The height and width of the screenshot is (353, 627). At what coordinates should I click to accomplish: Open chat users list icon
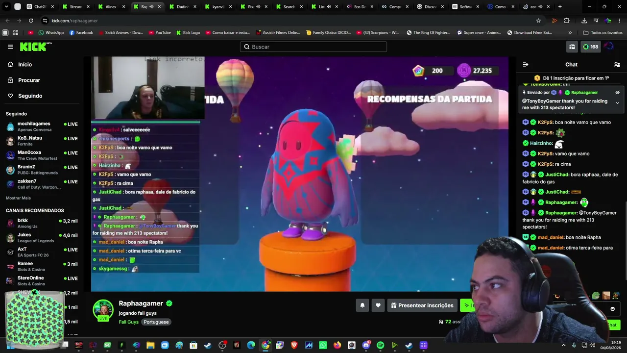617,65
